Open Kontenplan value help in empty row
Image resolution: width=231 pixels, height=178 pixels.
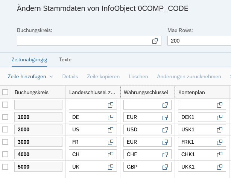point(220,105)
